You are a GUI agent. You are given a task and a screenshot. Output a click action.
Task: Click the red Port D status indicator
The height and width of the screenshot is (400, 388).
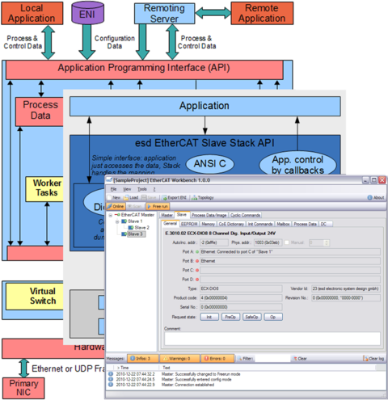[197, 280]
